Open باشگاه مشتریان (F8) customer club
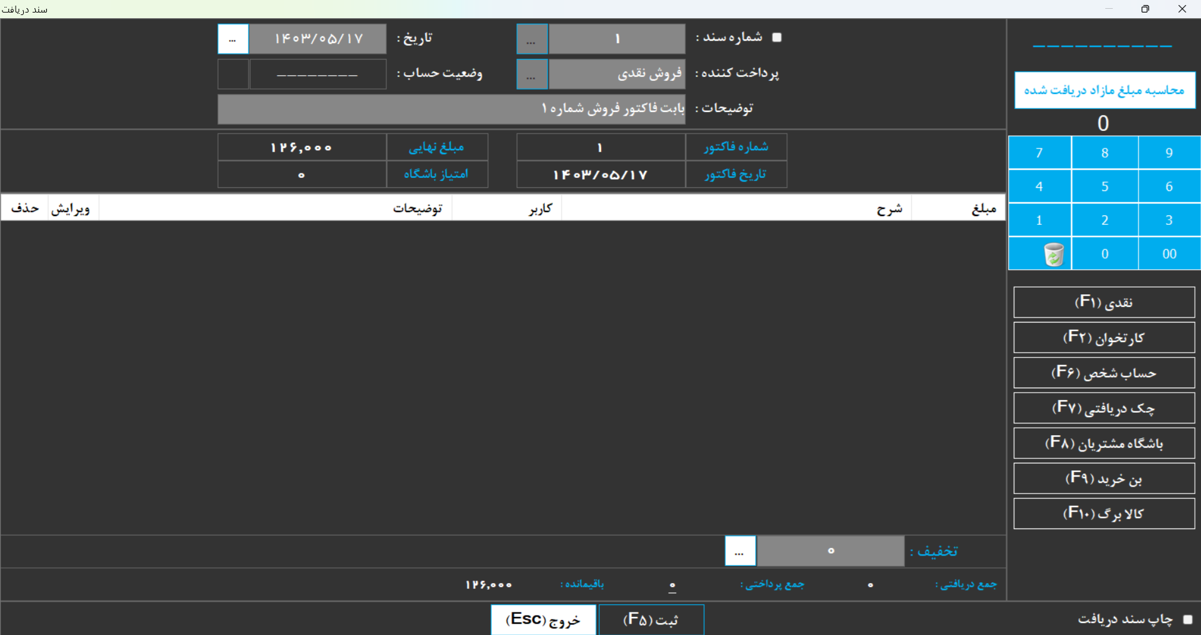1201x635 pixels. coord(1104,443)
